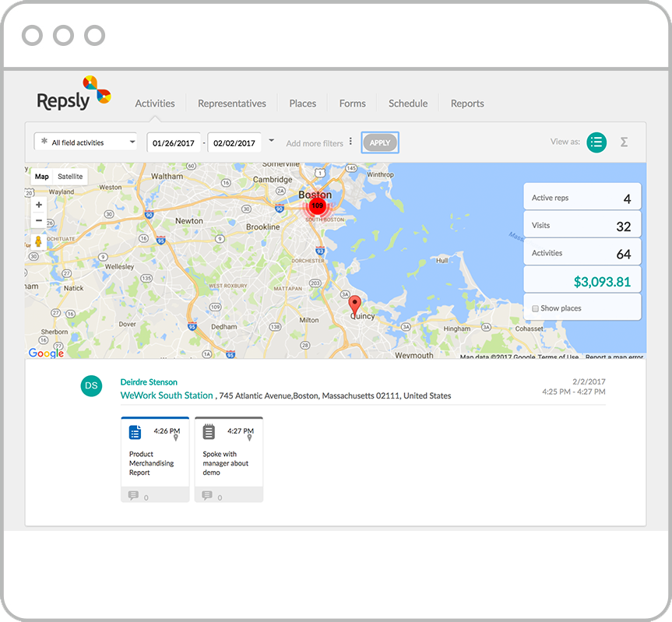672x622 pixels.
Task: Click the Cohasset label on map
Action: [x=530, y=329]
